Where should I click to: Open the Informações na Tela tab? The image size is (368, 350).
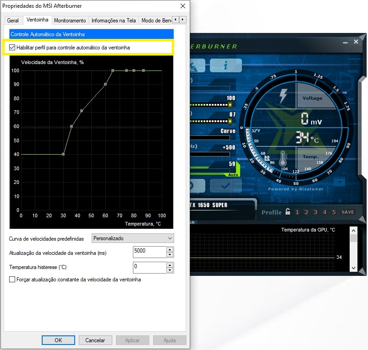(114, 21)
